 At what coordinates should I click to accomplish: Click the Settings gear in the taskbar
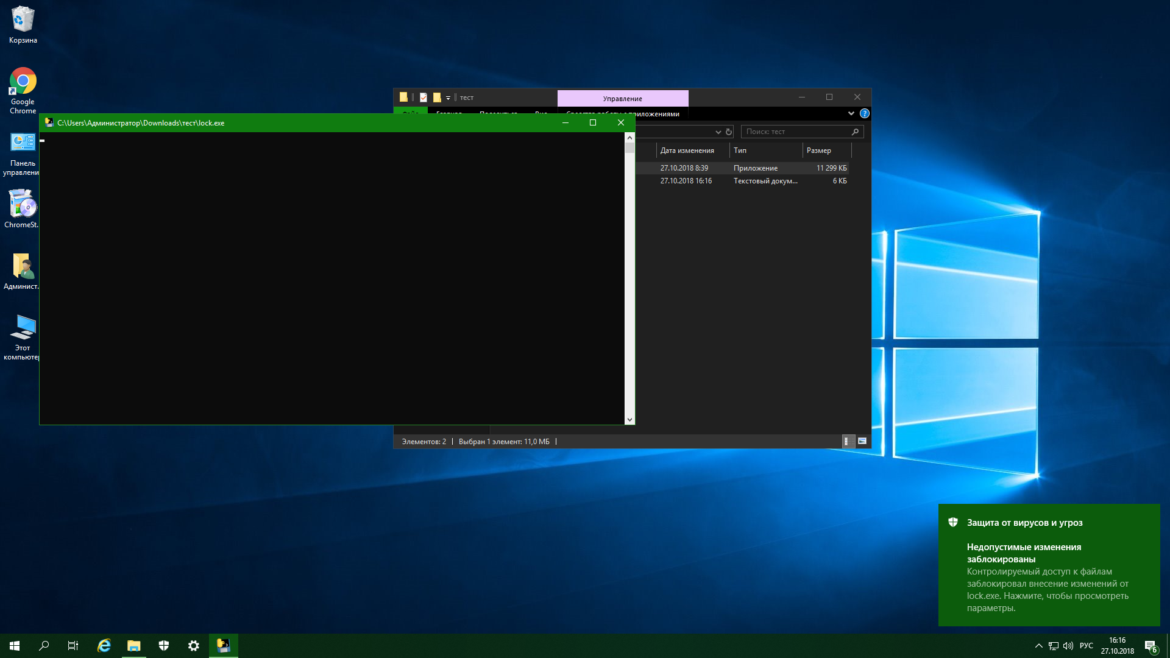coord(193,646)
